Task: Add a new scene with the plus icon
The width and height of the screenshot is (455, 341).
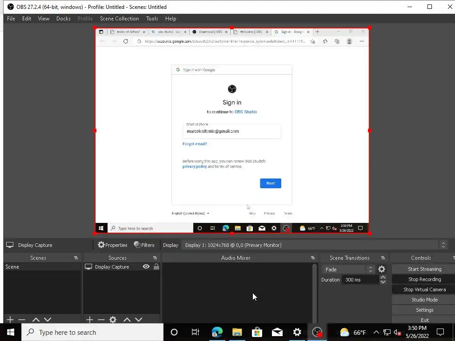Action: tap(10, 320)
